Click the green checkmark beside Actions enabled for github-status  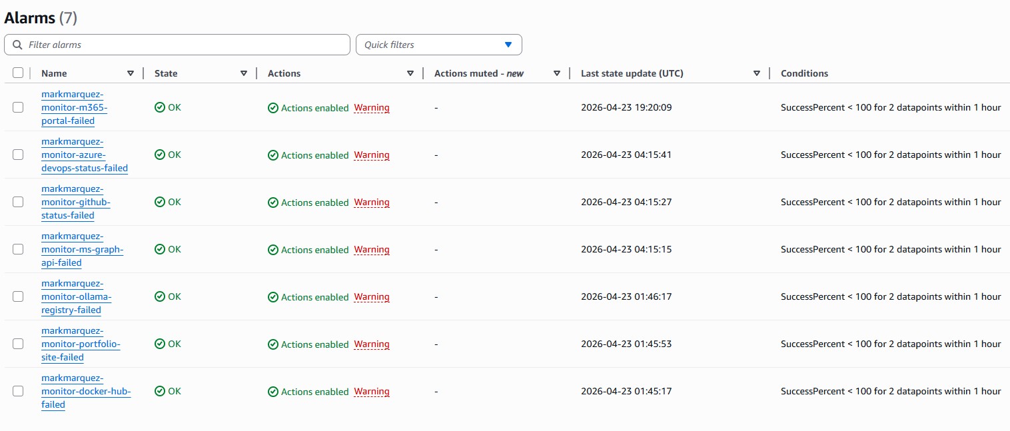pyautogui.click(x=273, y=202)
